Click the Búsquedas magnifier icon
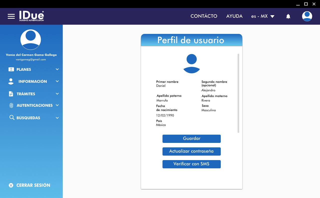320x198 pixels. pos(12,117)
